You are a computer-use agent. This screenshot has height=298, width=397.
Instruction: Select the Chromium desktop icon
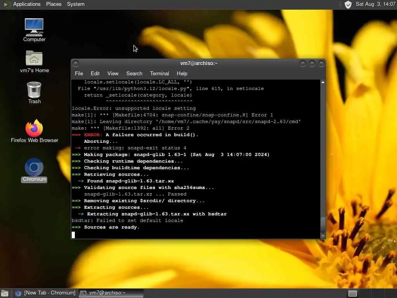34,170
